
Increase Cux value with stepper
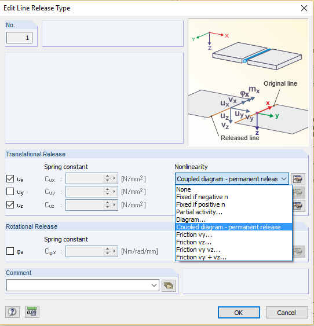point(108,176)
